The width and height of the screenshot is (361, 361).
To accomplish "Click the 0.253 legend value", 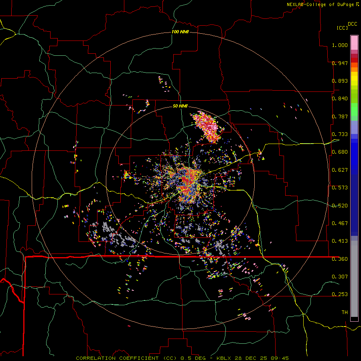I will tap(340, 294).
